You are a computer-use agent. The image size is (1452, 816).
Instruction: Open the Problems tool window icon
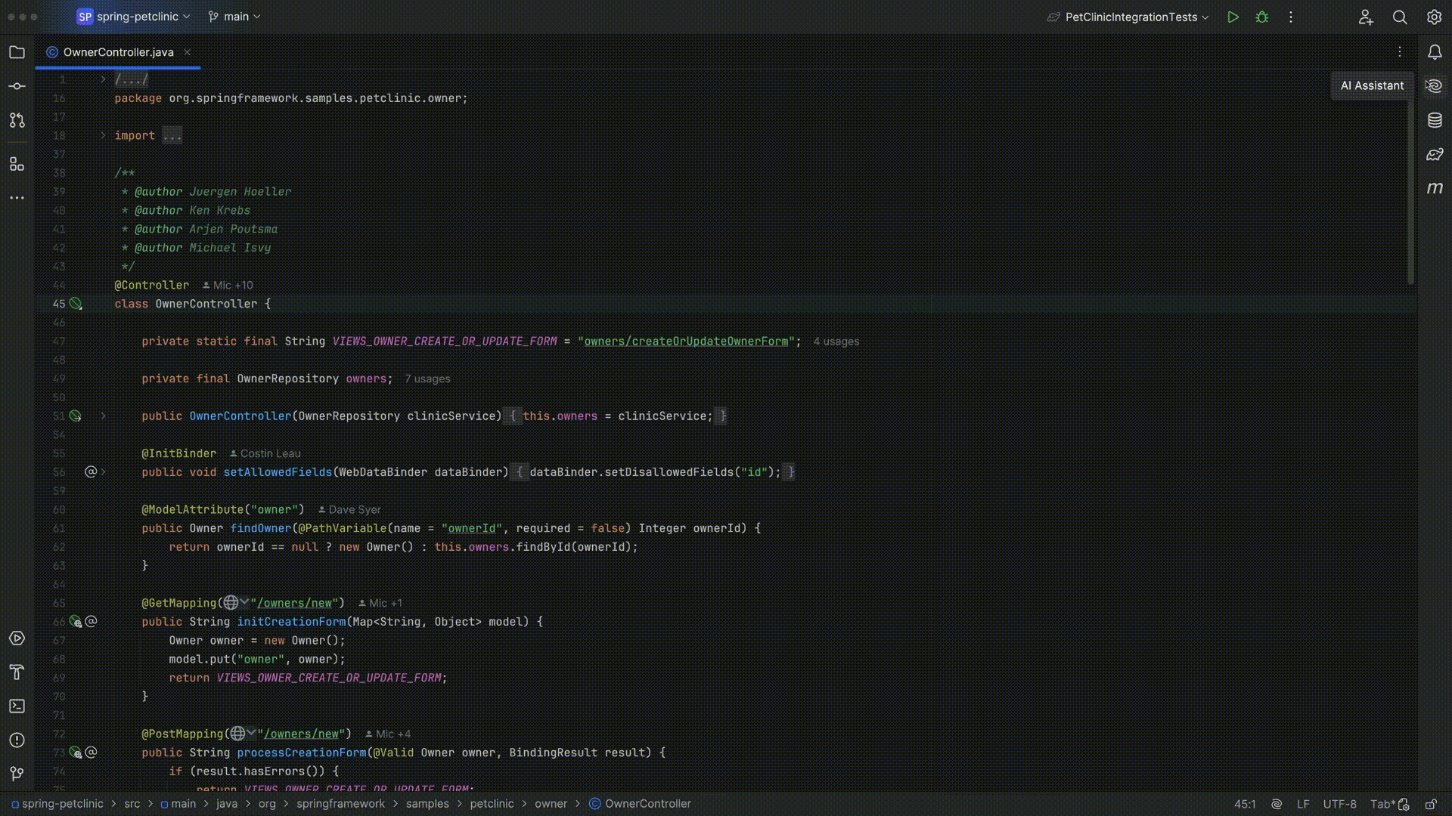click(17, 740)
